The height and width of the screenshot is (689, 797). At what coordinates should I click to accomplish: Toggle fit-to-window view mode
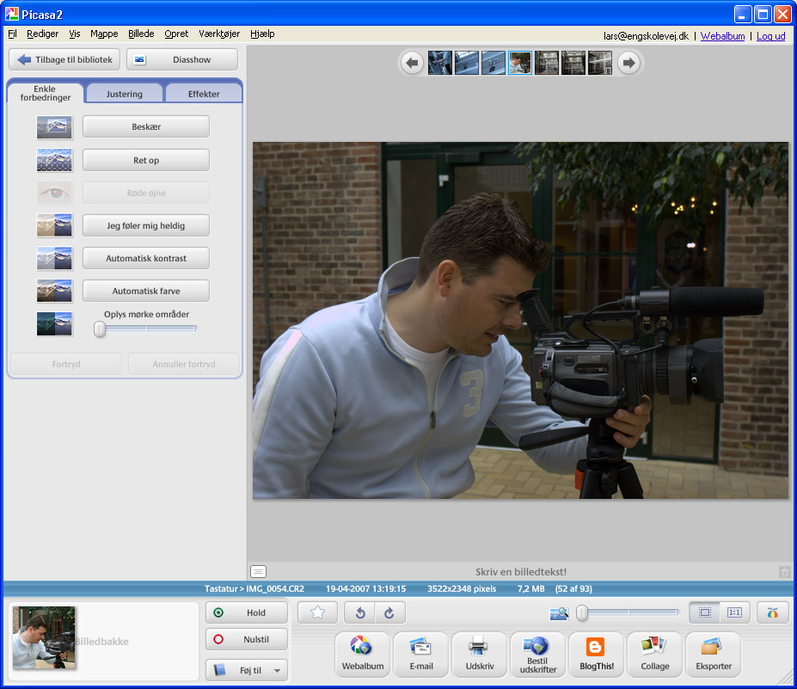[x=704, y=612]
